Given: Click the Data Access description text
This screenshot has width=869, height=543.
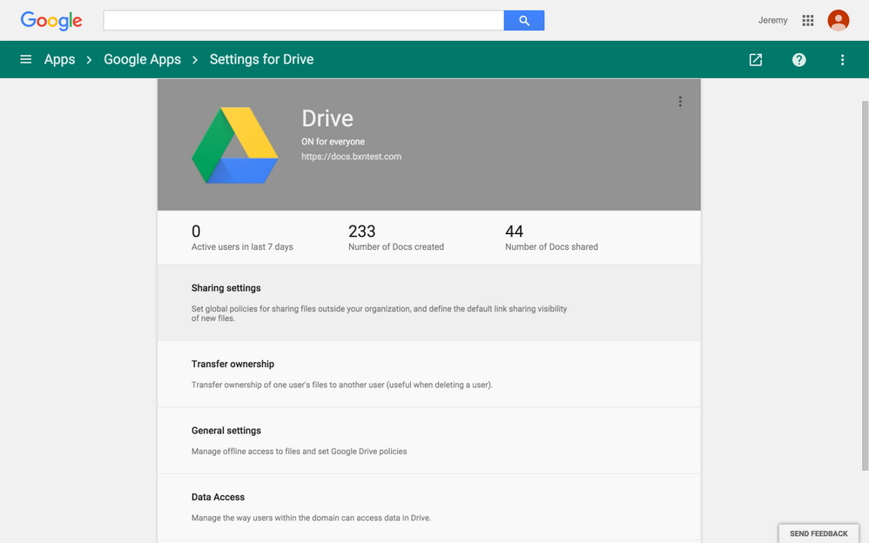Looking at the screenshot, I should point(311,518).
